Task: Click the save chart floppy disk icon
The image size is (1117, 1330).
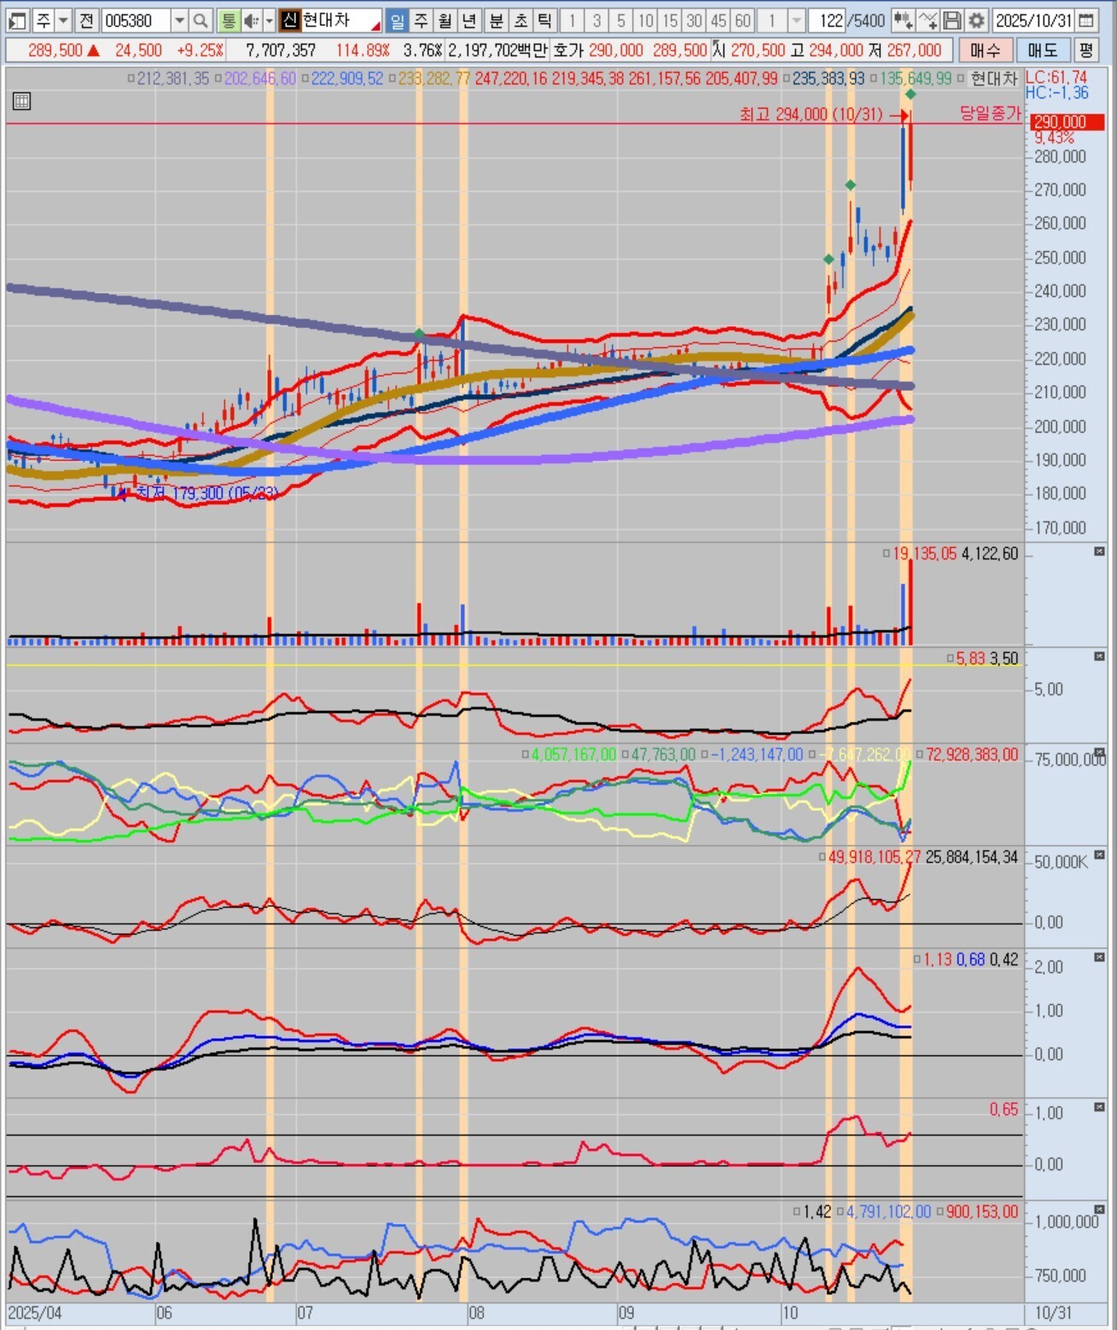Action: (x=952, y=20)
